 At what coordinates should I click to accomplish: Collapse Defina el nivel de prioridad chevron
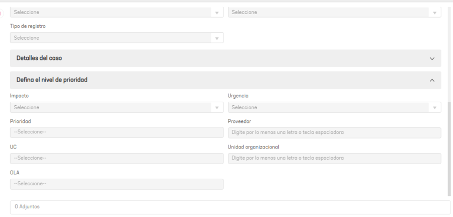(x=432, y=81)
